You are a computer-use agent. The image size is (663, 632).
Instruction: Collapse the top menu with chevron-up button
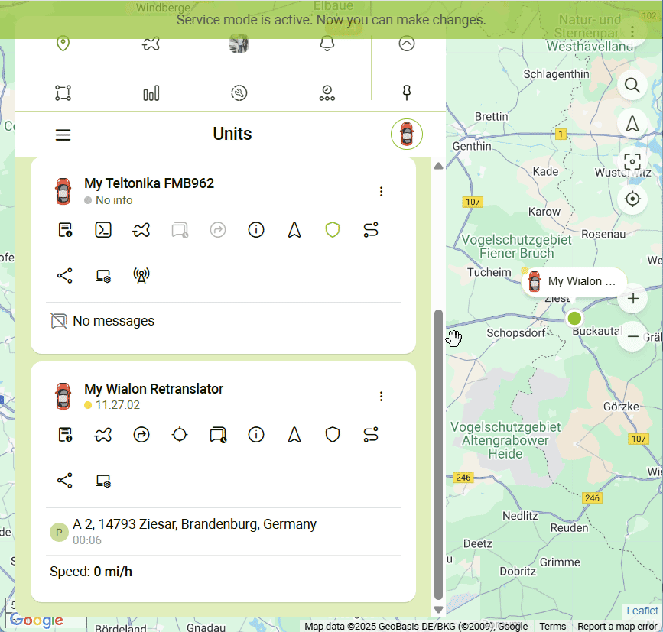coord(407,44)
